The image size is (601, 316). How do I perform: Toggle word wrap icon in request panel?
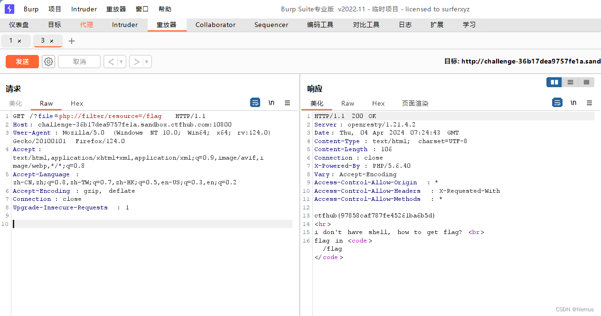(255, 102)
